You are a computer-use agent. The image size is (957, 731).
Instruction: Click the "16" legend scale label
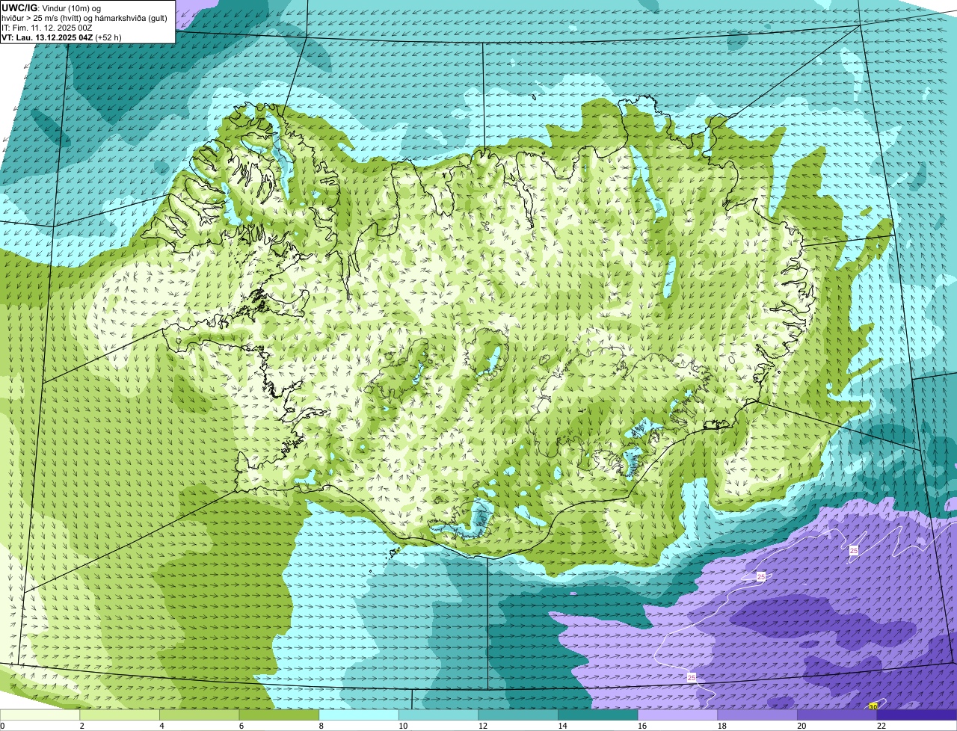(642, 726)
